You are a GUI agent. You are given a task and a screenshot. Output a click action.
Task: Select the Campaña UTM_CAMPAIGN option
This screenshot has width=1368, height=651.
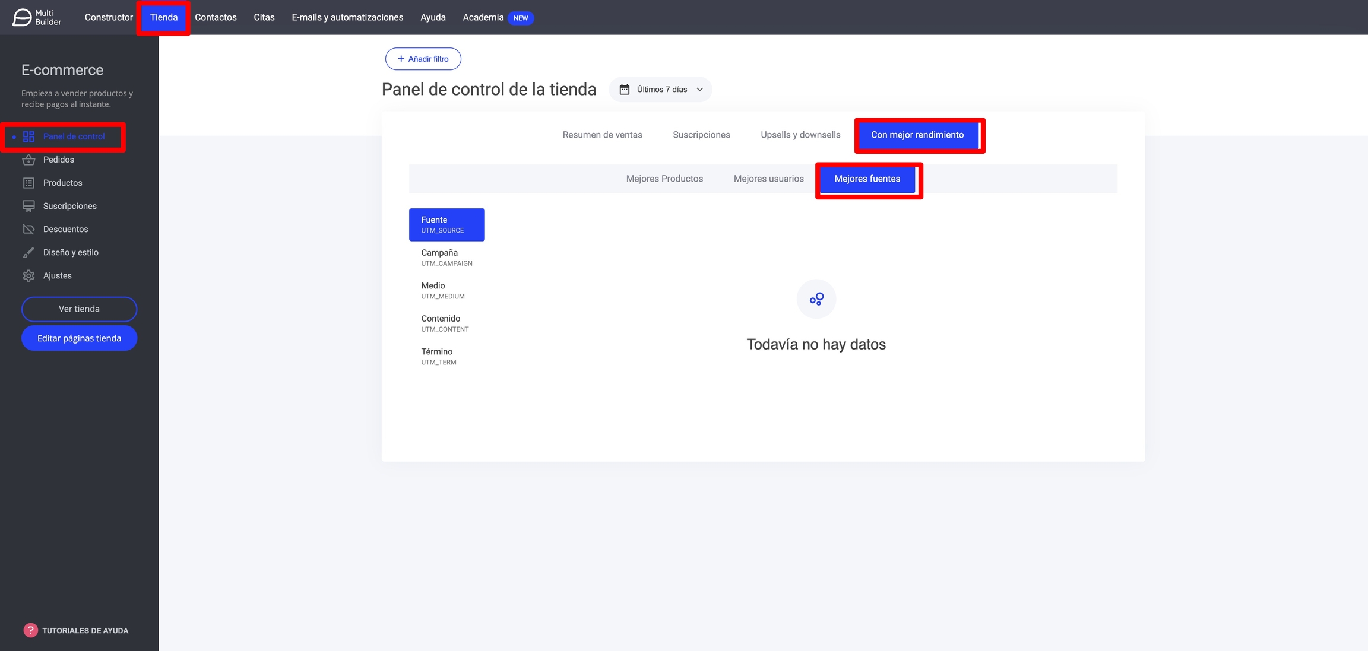click(446, 258)
